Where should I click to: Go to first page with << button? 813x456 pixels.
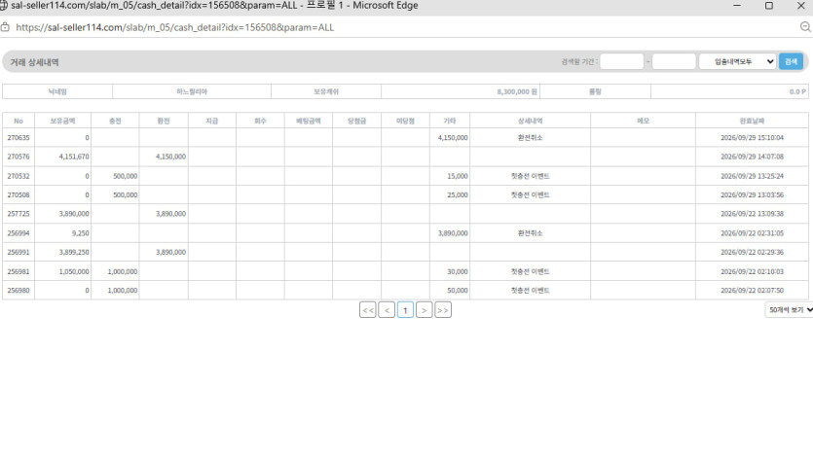pos(368,310)
